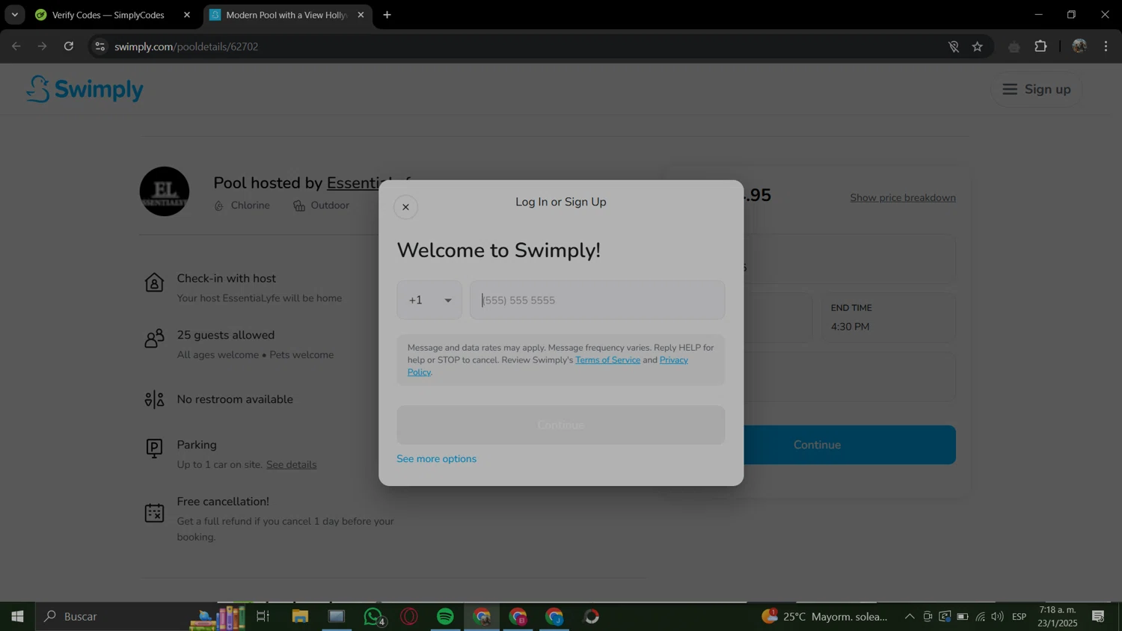Click the browser back arrow
The width and height of the screenshot is (1122, 631).
point(16,46)
